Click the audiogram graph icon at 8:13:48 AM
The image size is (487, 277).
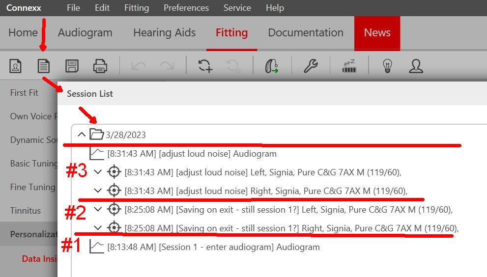click(97, 247)
